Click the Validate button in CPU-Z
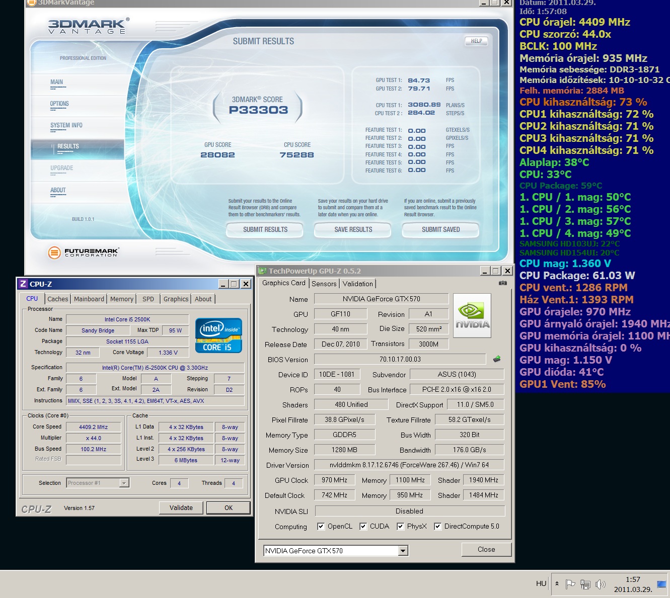 pos(181,507)
